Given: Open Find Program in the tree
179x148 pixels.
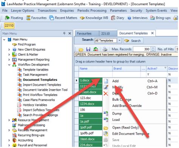Looking at the screenshot, I should click(x=24, y=44).
